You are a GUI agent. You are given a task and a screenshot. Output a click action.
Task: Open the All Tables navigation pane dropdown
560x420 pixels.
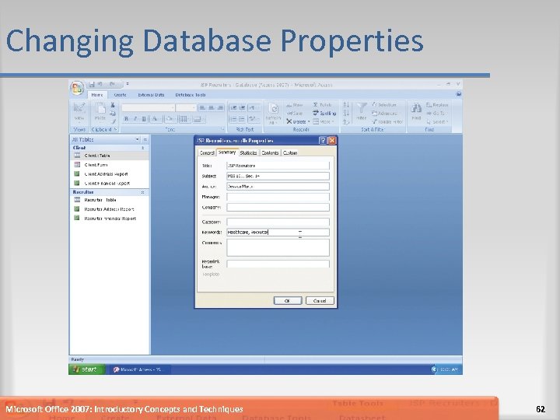click(137, 139)
